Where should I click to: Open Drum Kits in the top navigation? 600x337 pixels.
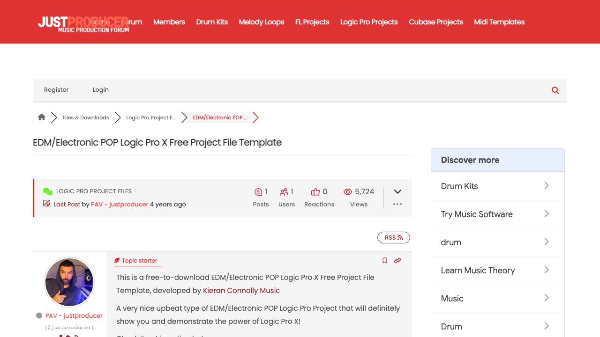tap(212, 22)
